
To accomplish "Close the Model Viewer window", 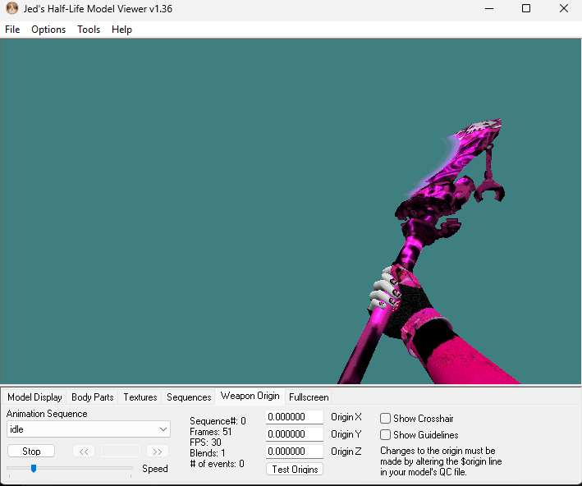I will click(564, 8).
